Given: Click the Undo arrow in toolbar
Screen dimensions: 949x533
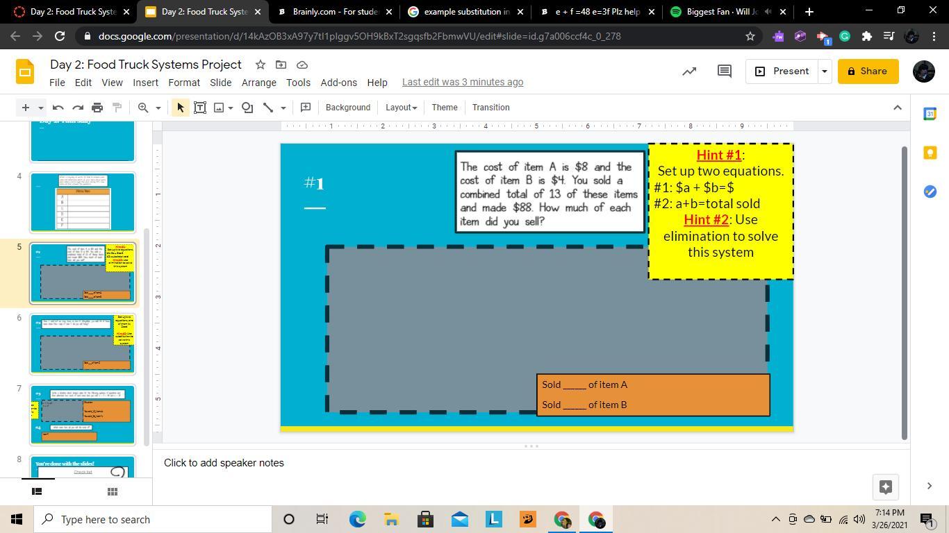Looking at the screenshot, I should click(x=58, y=108).
